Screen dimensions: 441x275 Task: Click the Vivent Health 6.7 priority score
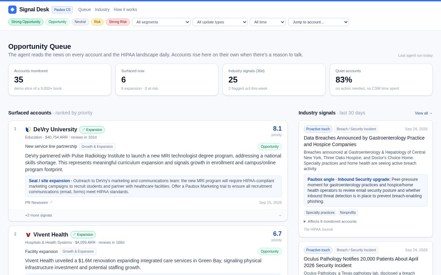pyautogui.click(x=277, y=234)
